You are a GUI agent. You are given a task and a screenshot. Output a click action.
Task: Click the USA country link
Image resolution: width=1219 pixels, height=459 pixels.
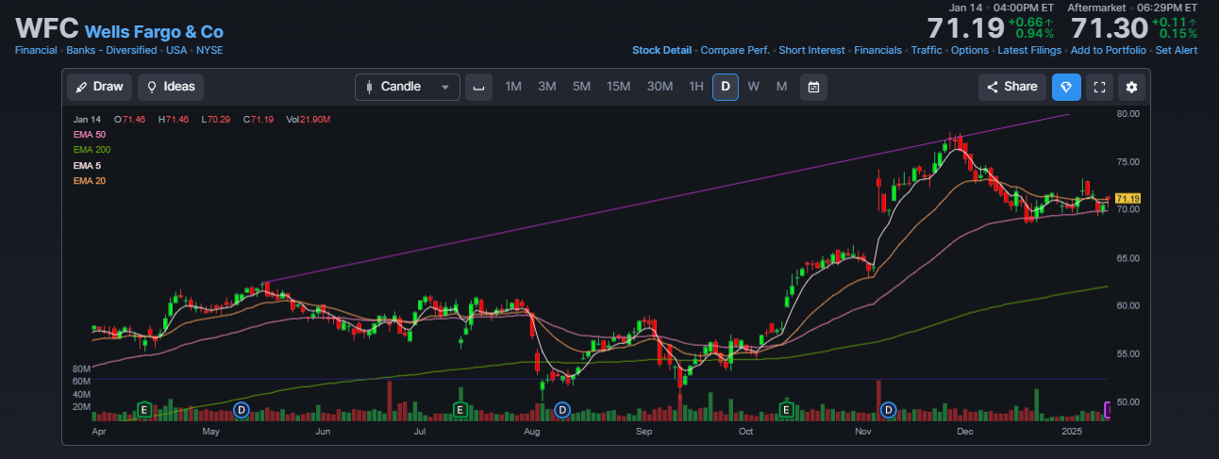click(x=176, y=50)
